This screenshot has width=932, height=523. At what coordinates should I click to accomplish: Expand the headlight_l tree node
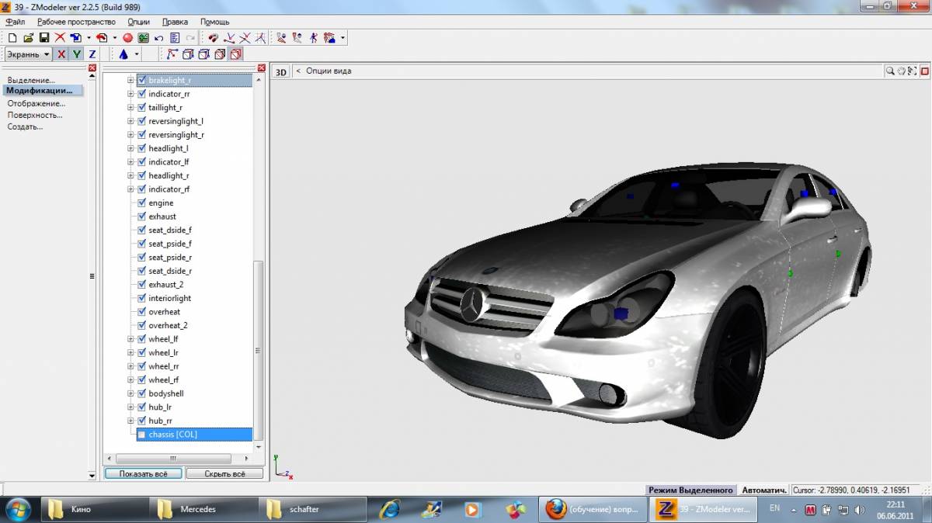point(130,148)
